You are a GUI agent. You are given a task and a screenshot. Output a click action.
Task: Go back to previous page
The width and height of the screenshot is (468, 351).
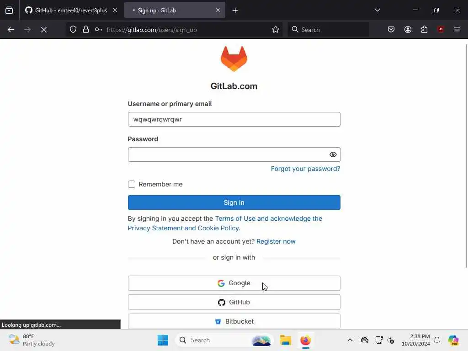11,30
